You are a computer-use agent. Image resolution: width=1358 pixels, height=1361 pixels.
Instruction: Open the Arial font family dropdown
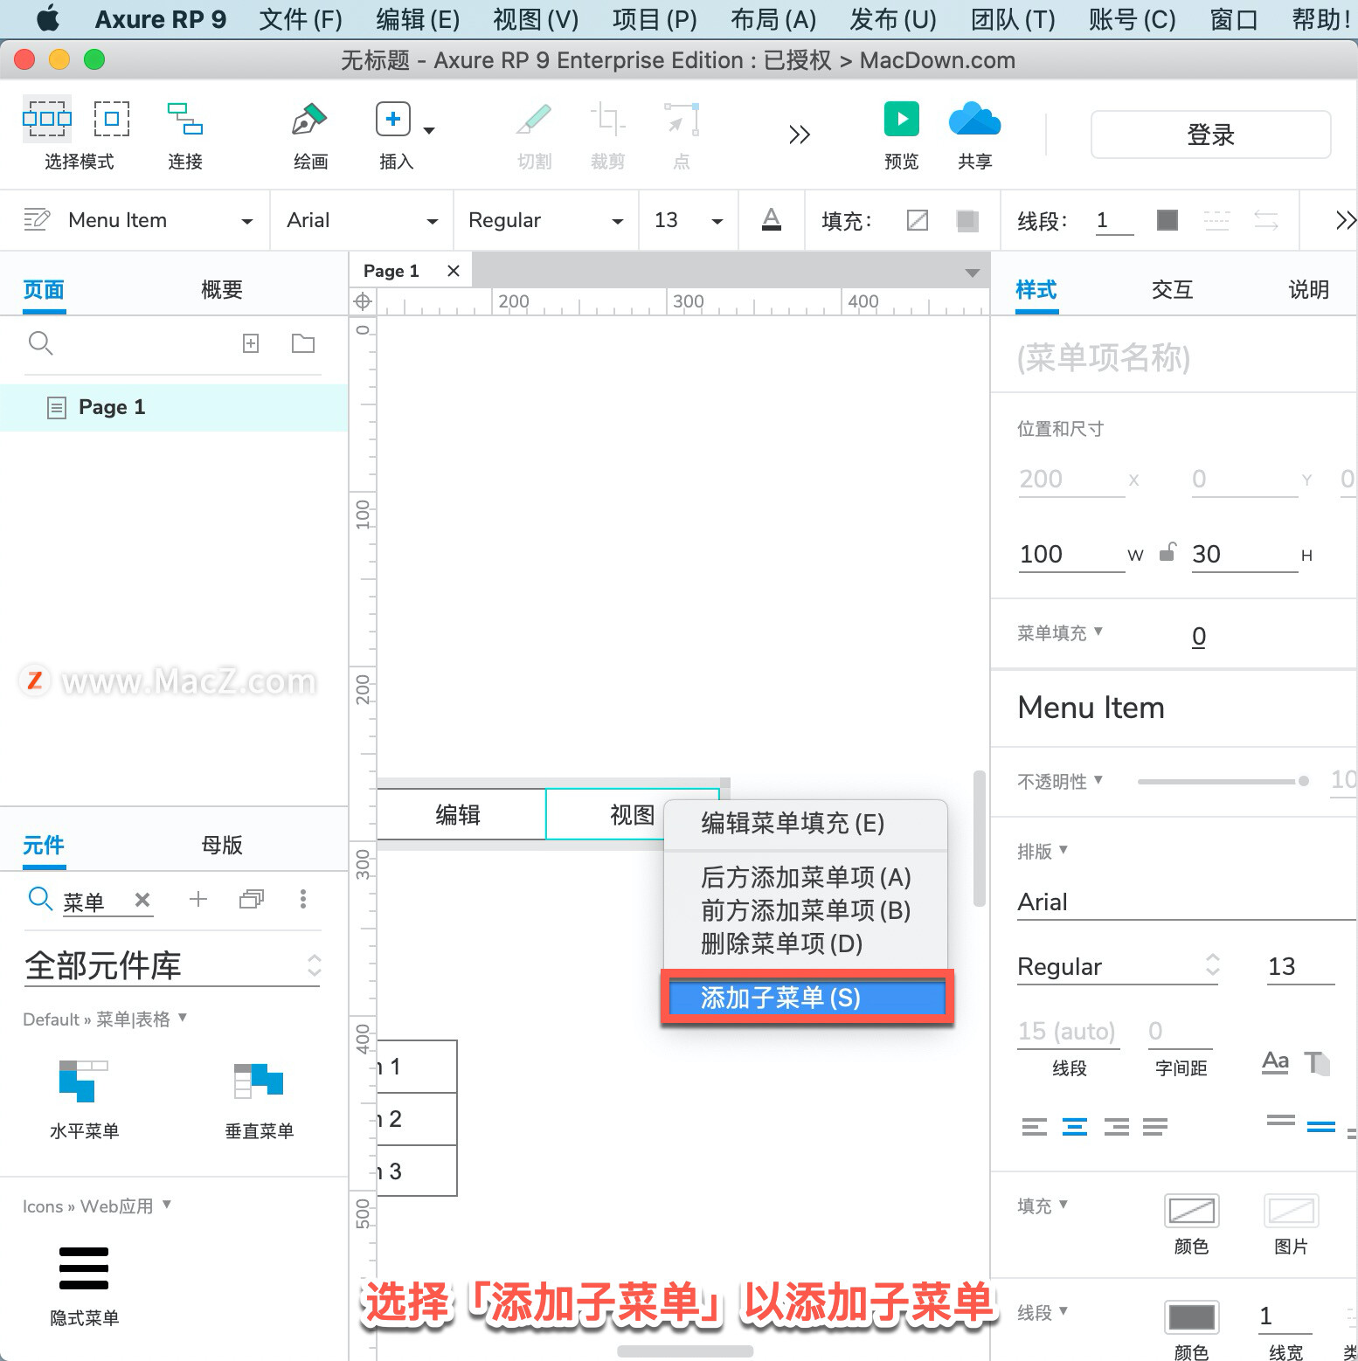(x=433, y=221)
